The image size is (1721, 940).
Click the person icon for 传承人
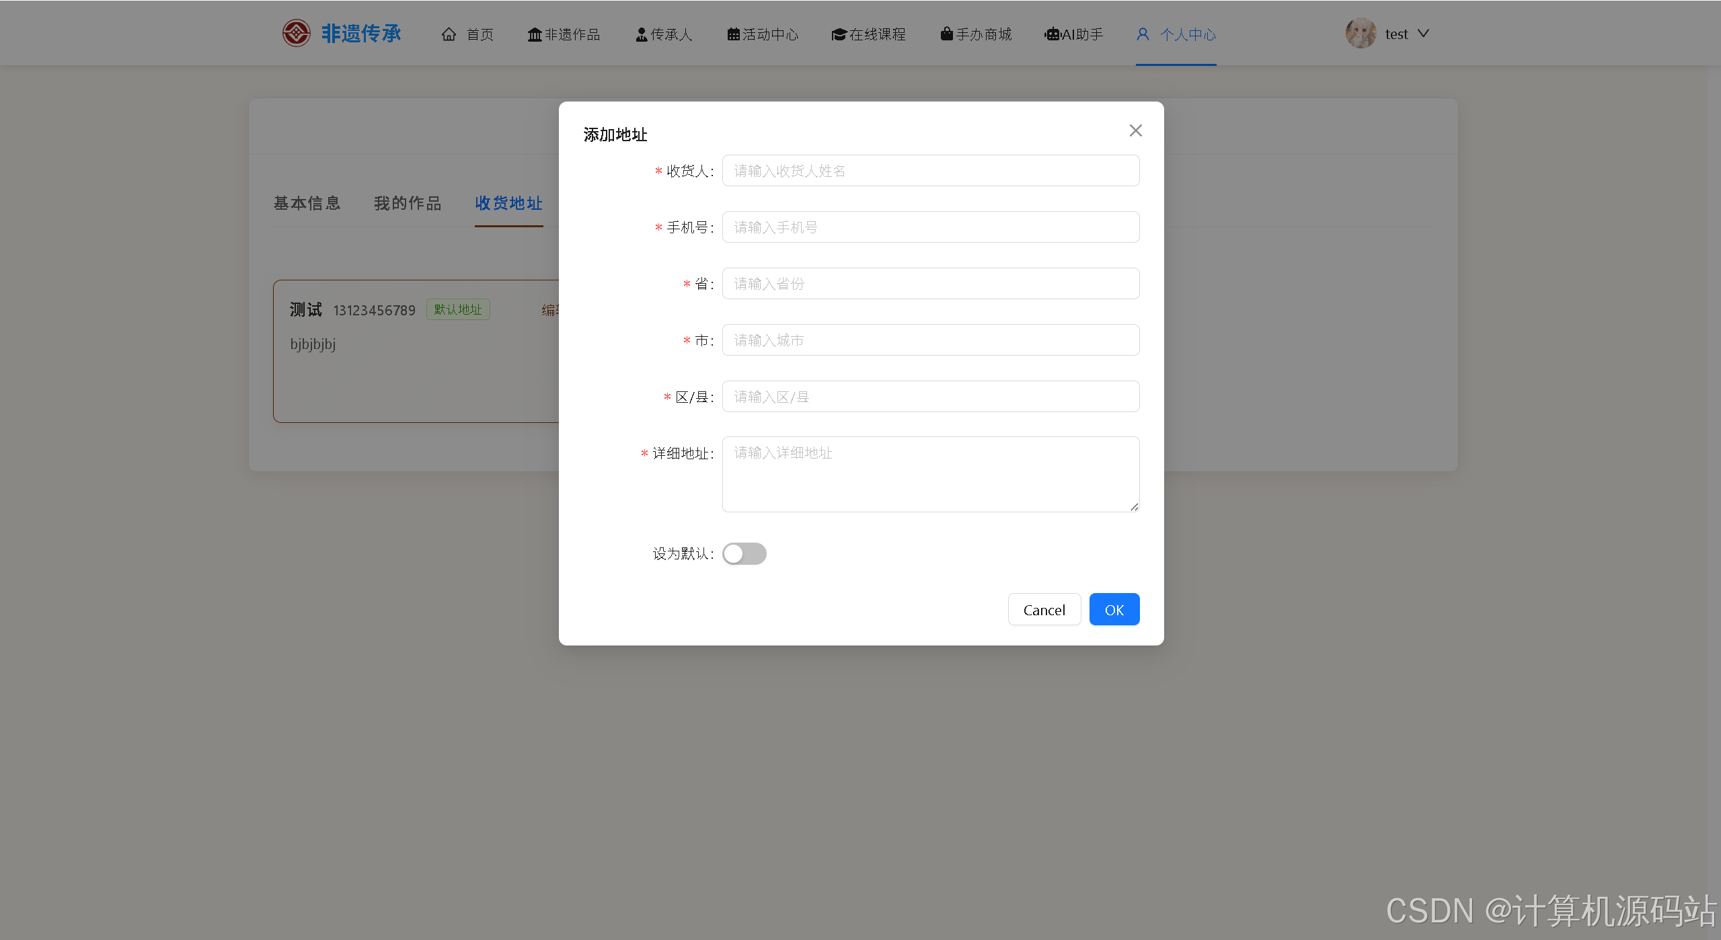coord(641,34)
